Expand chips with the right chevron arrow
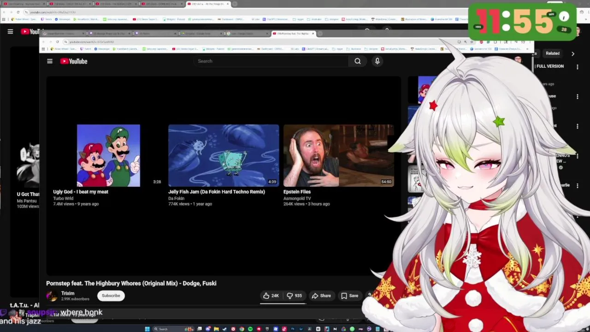The width and height of the screenshot is (590, 332). click(x=573, y=53)
